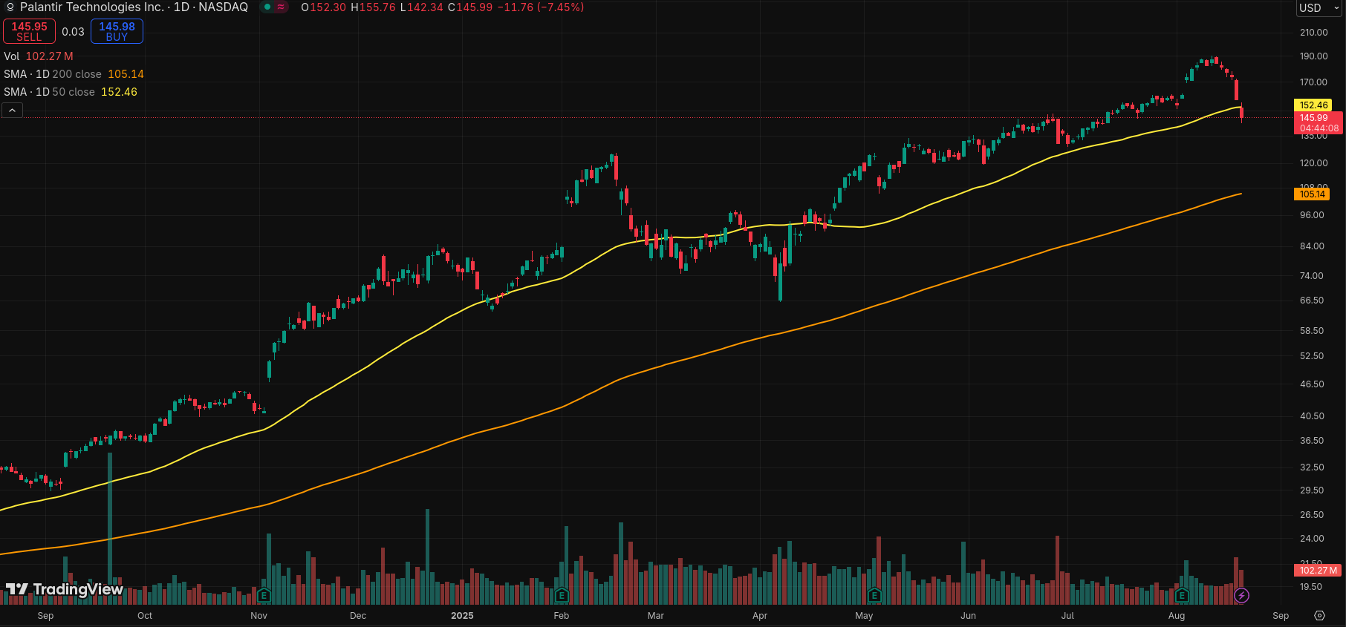
Task: Click the 74.00 price scale value
Action: click(1312, 276)
